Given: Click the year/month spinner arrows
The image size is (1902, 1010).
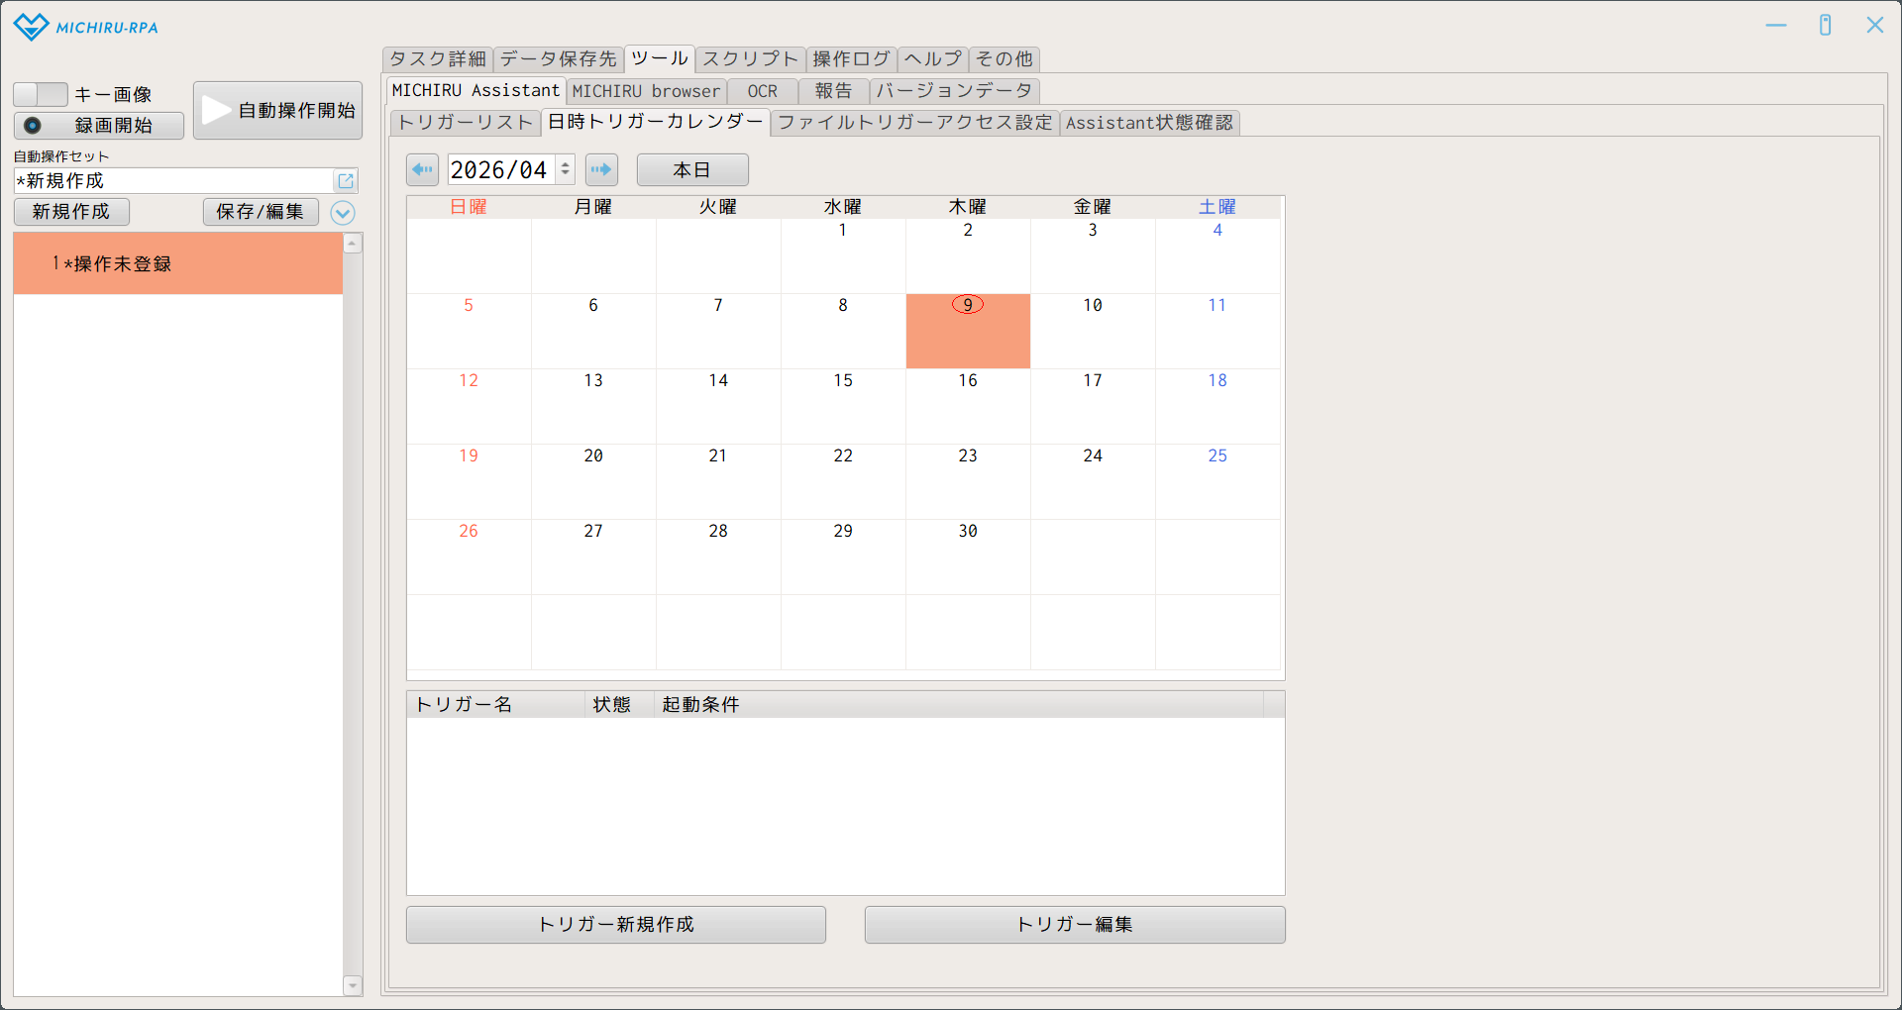Looking at the screenshot, I should click(x=566, y=169).
